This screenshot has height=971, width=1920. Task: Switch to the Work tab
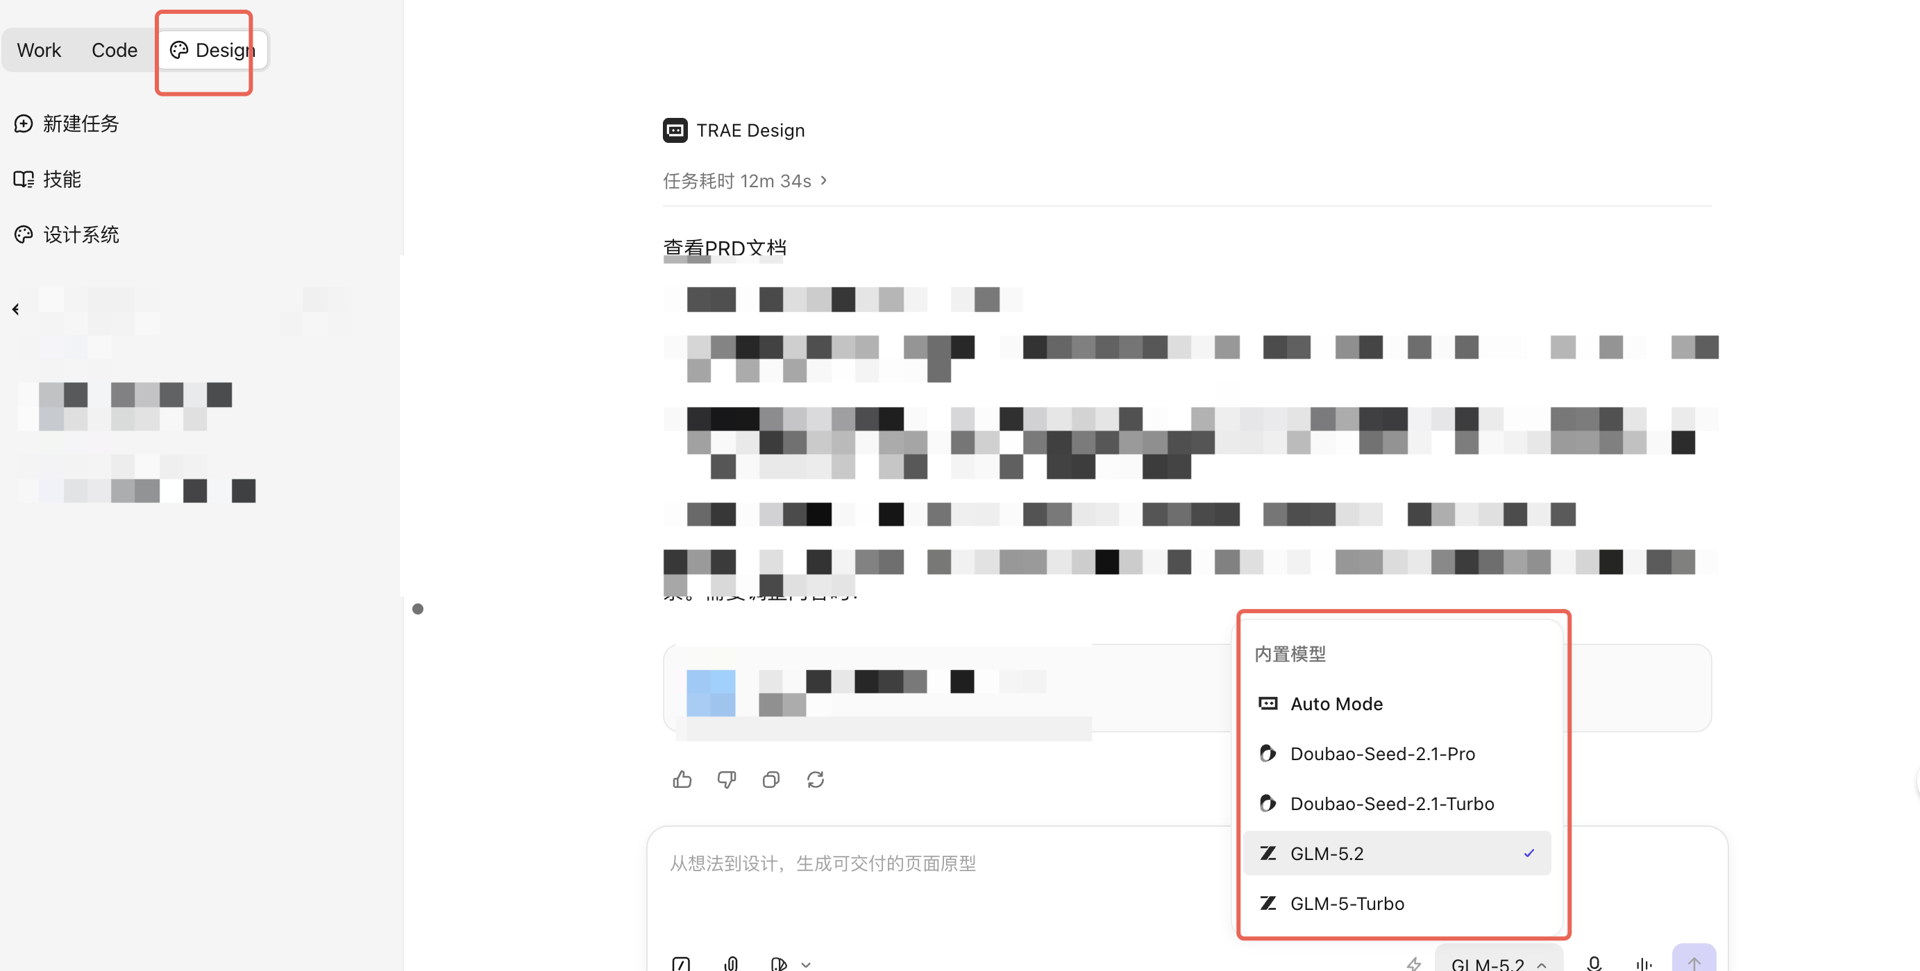(39, 50)
